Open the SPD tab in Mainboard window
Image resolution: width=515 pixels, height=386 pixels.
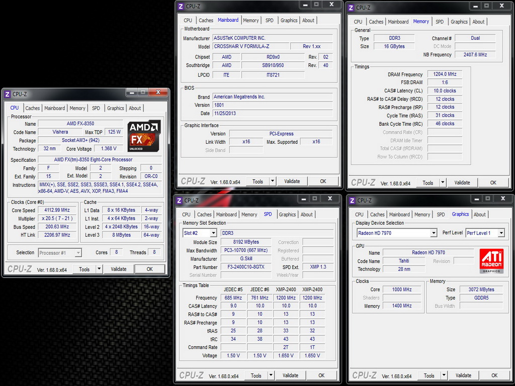[270, 20]
